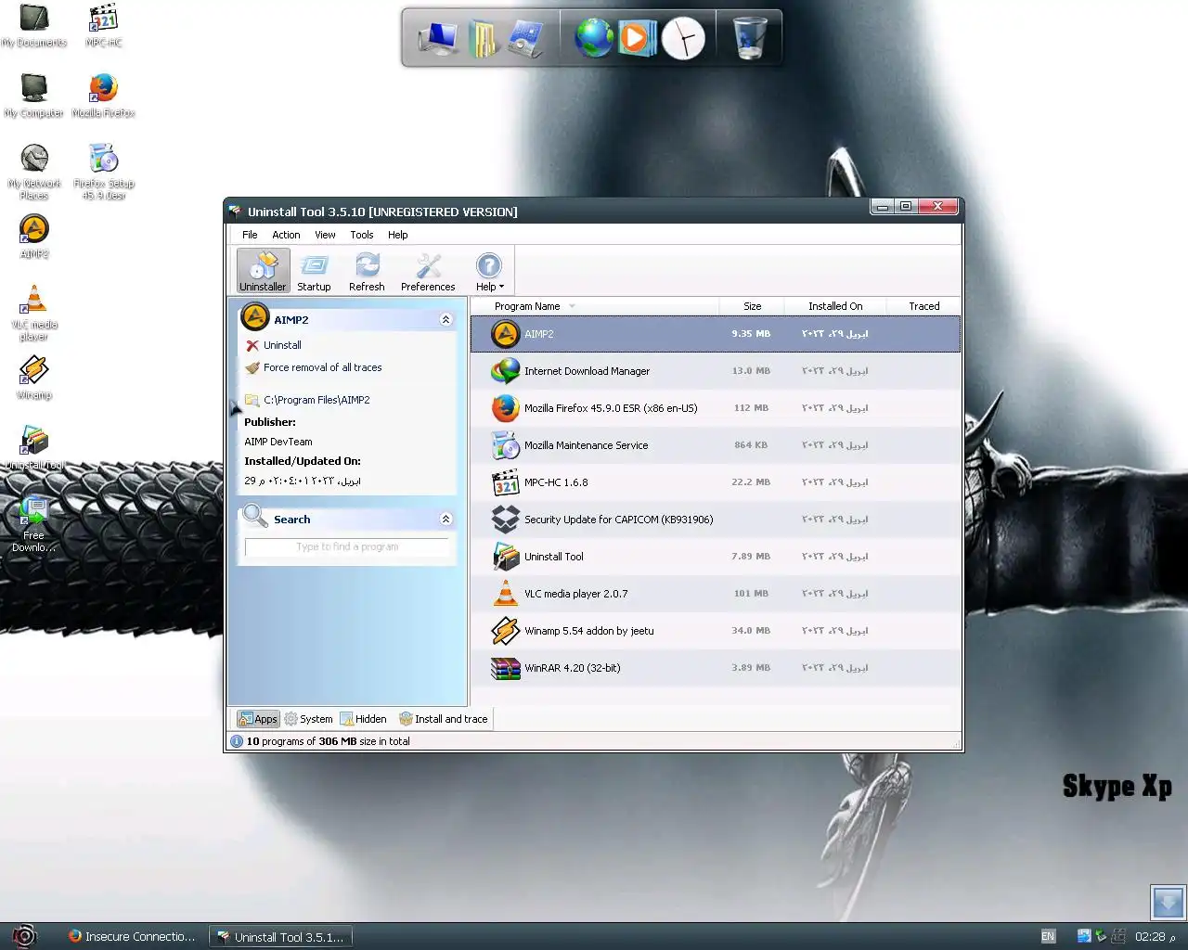
Task: Select Internet Download Manager icon in list
Action: [506, 371]
